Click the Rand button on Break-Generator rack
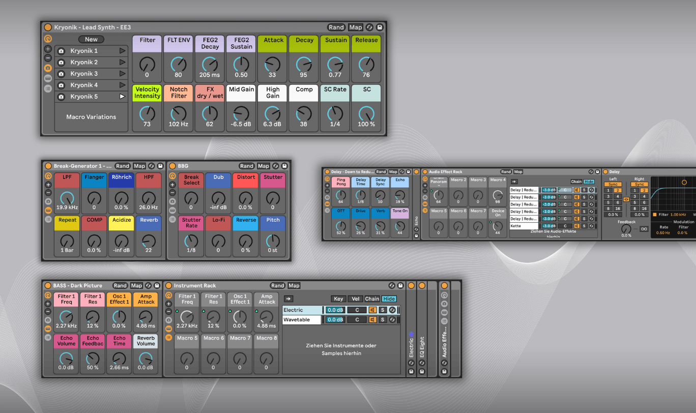The width and height of the screenshot is (696, 413). 122,166
